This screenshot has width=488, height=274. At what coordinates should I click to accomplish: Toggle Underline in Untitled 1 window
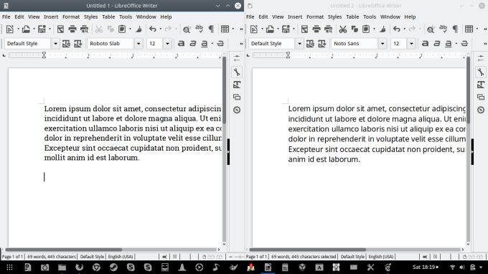pyautogui.click(x=204, y=44)
